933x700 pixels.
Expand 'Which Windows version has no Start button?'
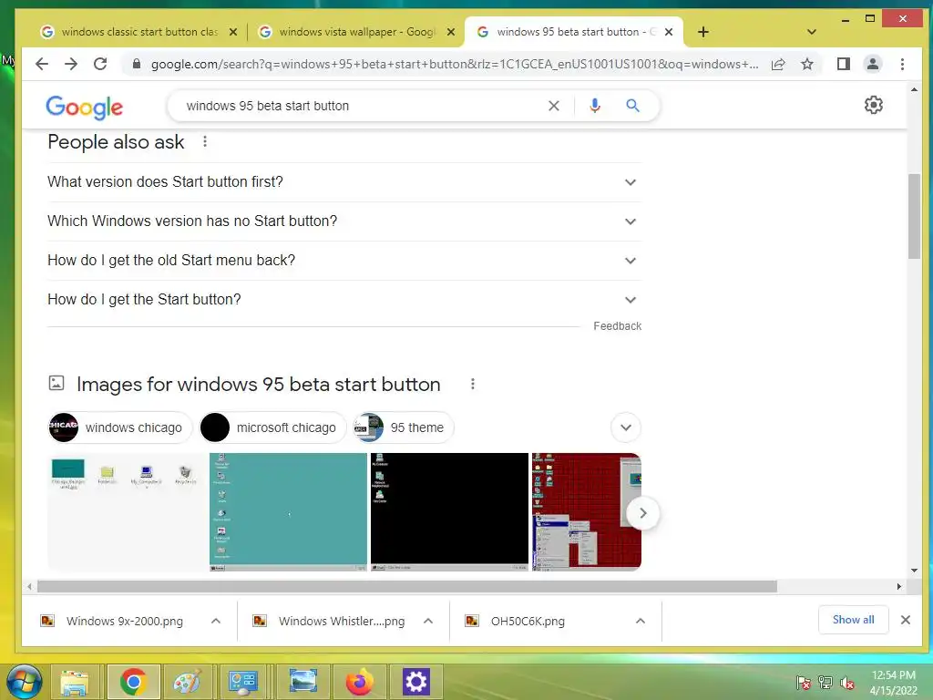coord(343,221)
